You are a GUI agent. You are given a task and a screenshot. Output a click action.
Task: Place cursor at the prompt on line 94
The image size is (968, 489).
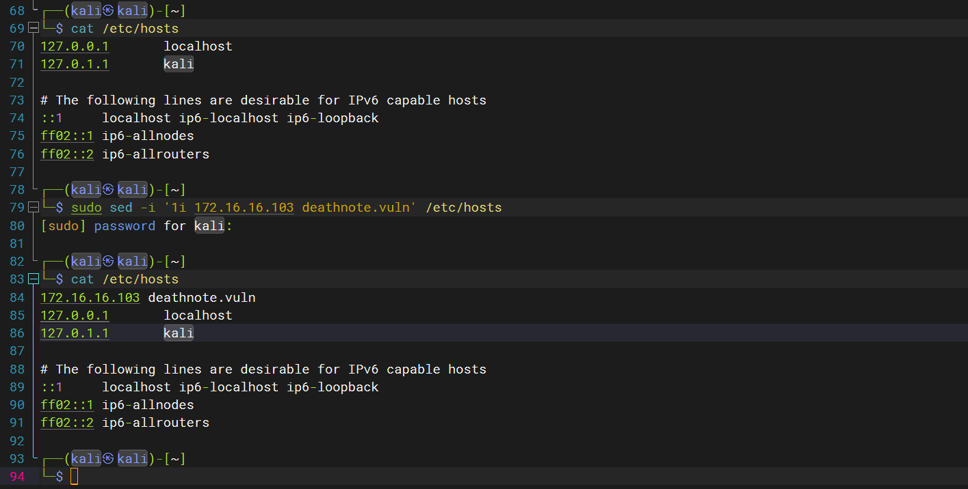(x=75, y=477)
